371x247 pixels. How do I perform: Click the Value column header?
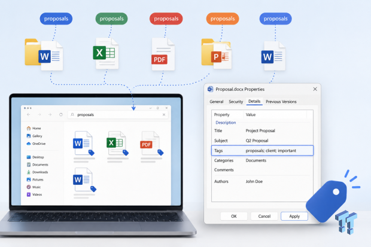251,114
